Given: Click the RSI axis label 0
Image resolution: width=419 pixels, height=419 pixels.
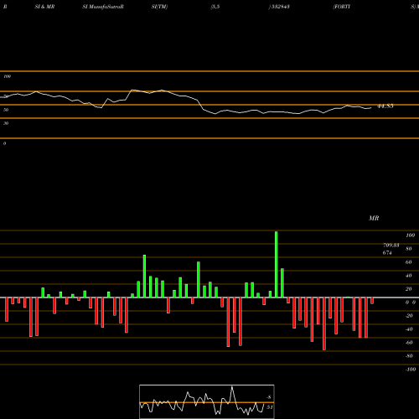Looking at the screenshot, I should point(4,143).
